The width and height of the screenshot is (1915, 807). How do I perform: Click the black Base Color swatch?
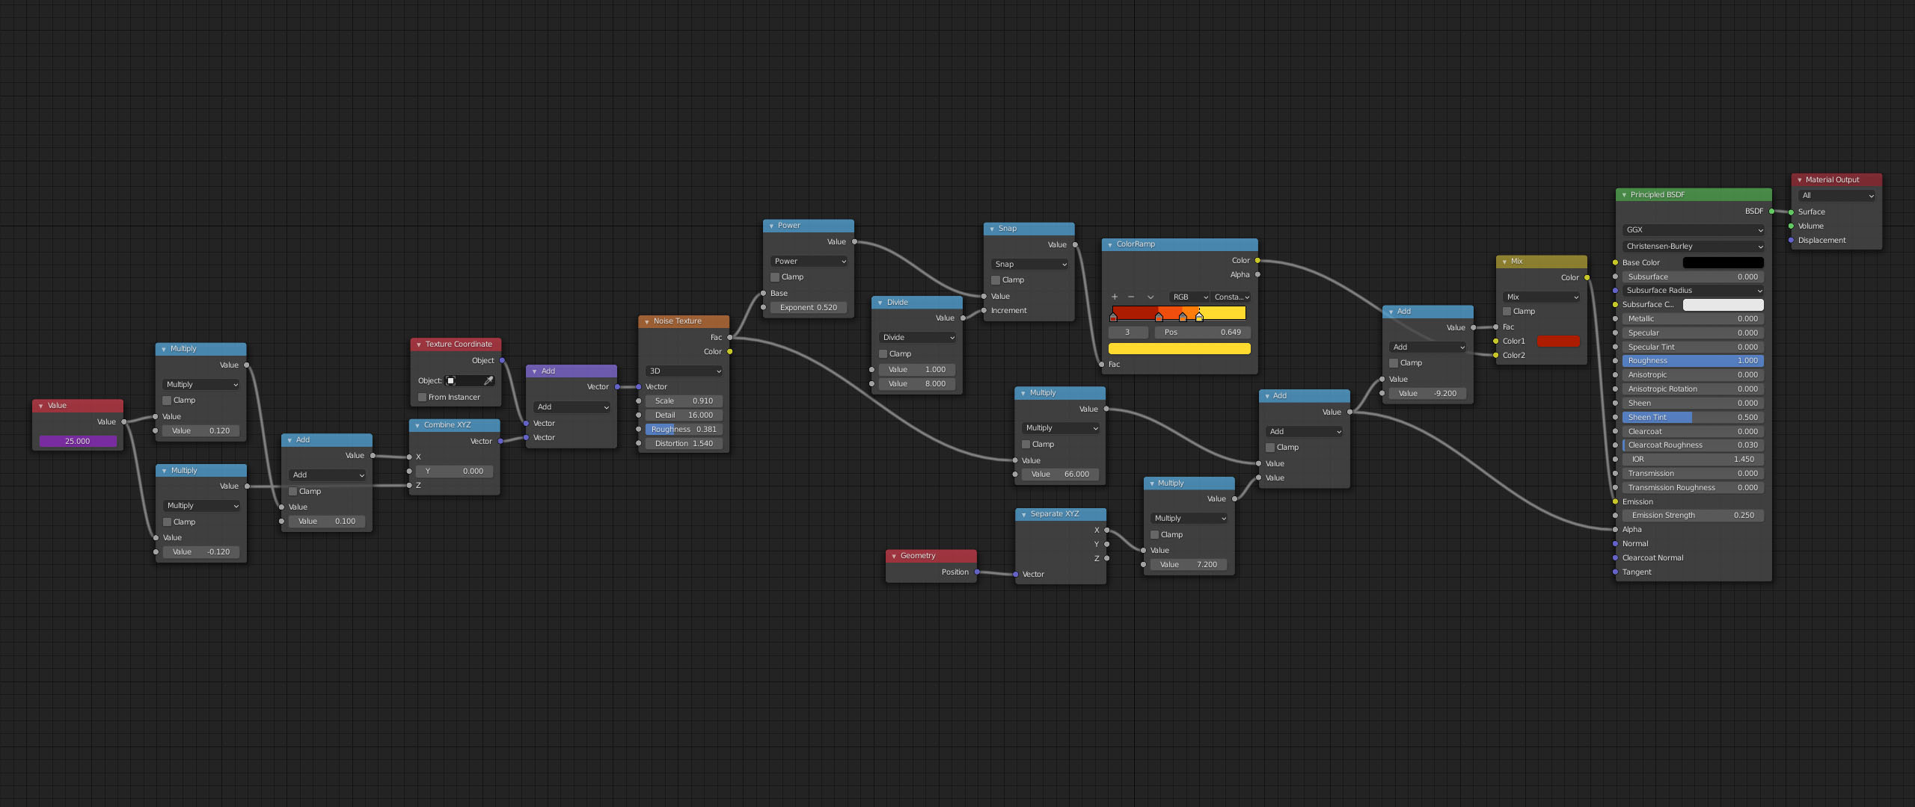pyautogui.click(x=1723, y=263)
